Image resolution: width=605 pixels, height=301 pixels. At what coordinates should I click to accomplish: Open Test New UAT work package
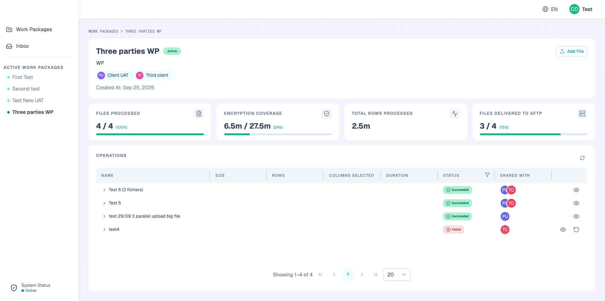pyautogui.click(x=28, y=100)
